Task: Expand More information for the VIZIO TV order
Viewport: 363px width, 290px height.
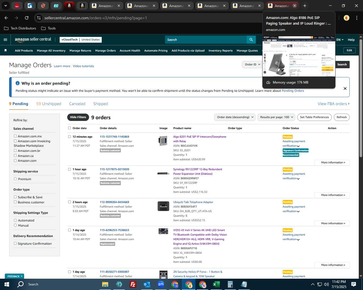Action: (x=332, y=265)
